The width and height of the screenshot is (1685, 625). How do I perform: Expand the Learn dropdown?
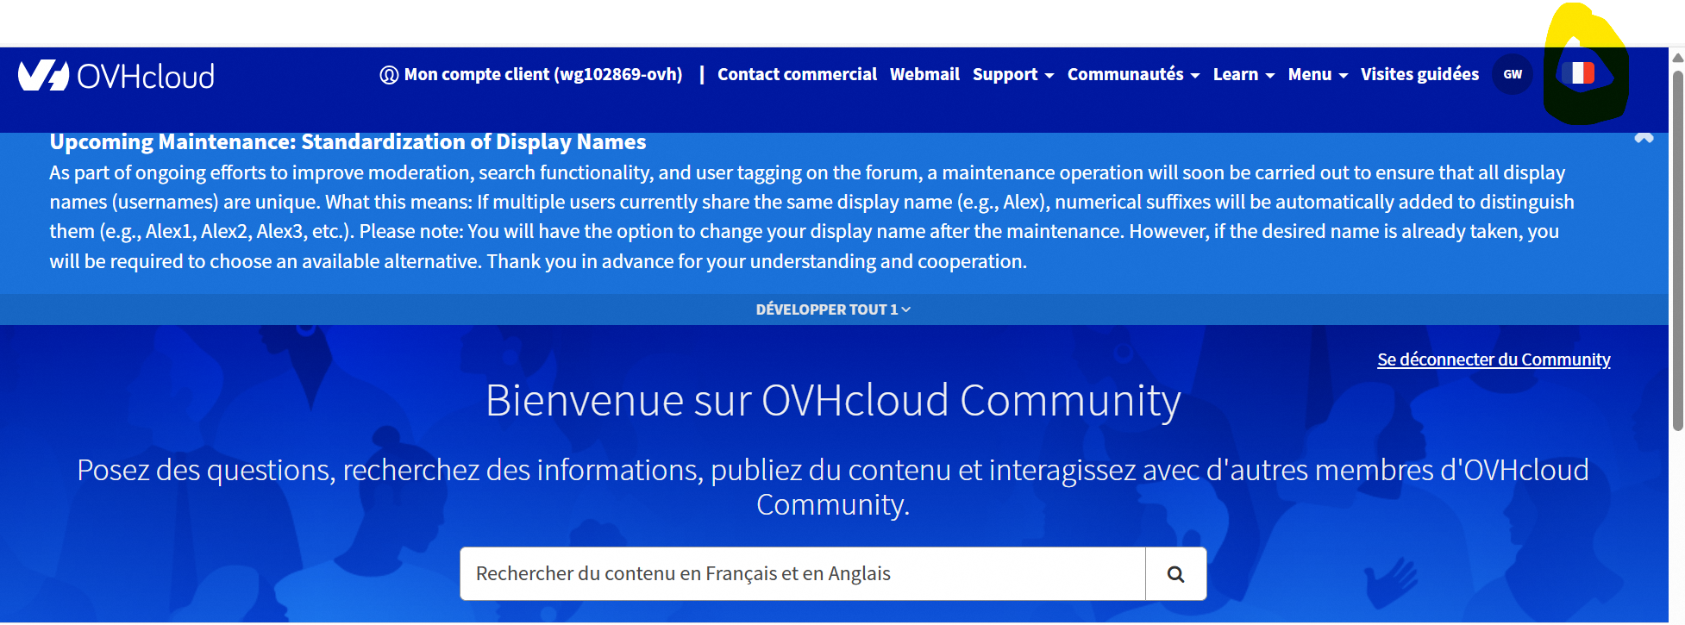(x=1243, y=75)
